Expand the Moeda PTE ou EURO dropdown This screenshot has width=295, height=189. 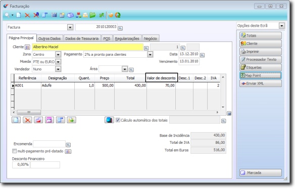(58, 62)
